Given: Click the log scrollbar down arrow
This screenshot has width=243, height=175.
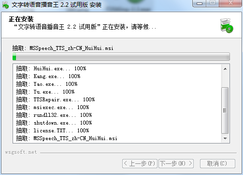Looking at the screenshot, I should pyautogui.click(x=225, y=138).
